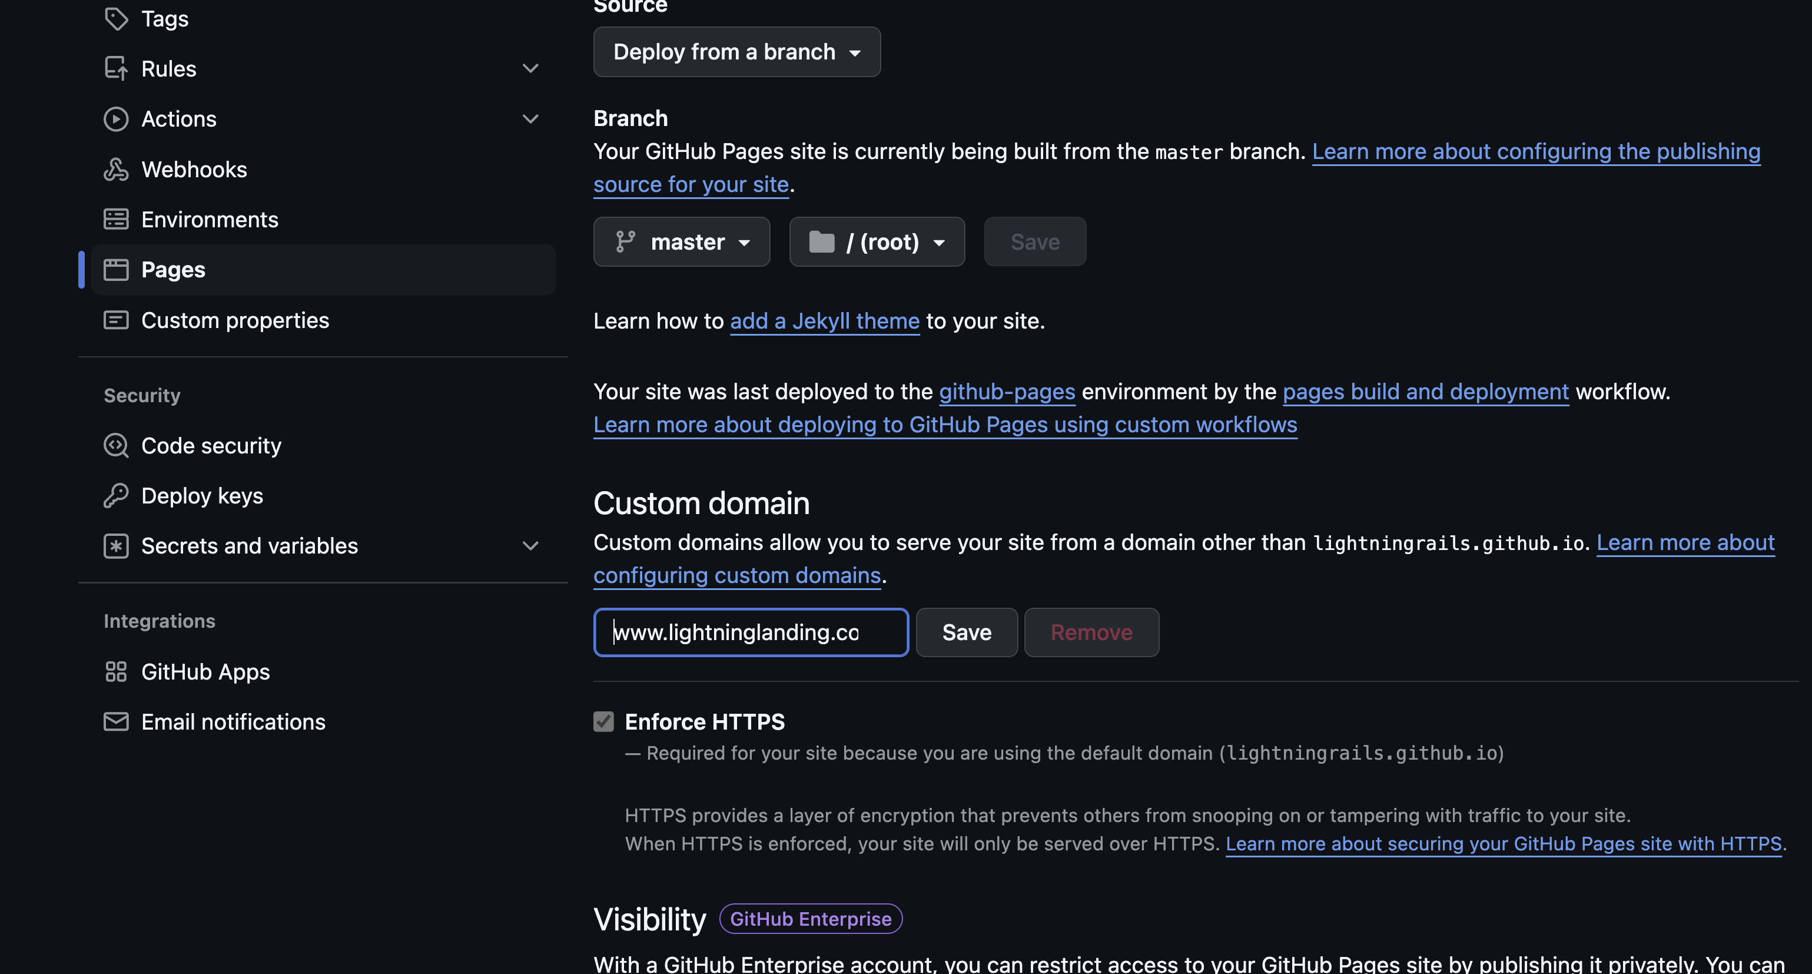Image resolution: width=1812 pixels, height=974 pixels.
Task: Expand the Actions sidebar section
Action: [530, 119]
